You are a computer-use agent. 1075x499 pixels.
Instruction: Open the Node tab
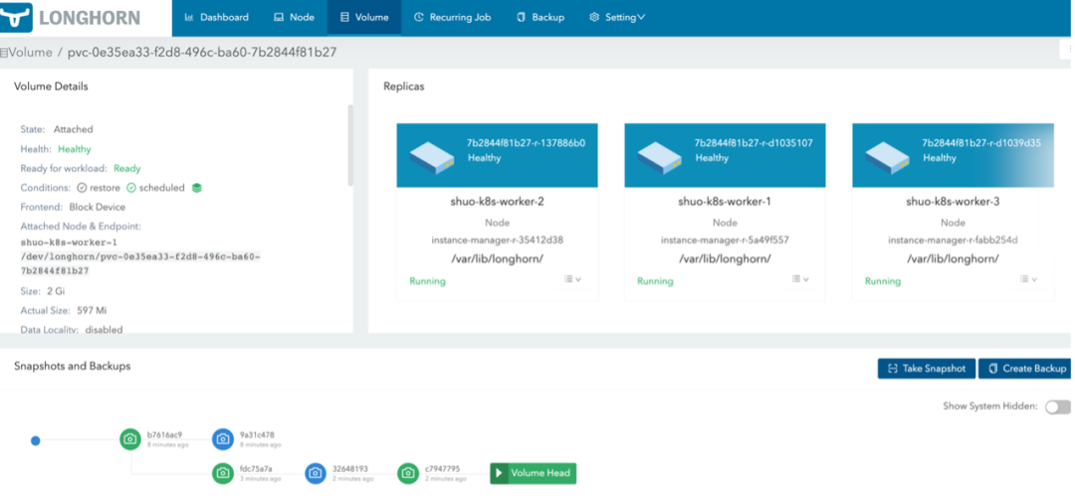294,17
